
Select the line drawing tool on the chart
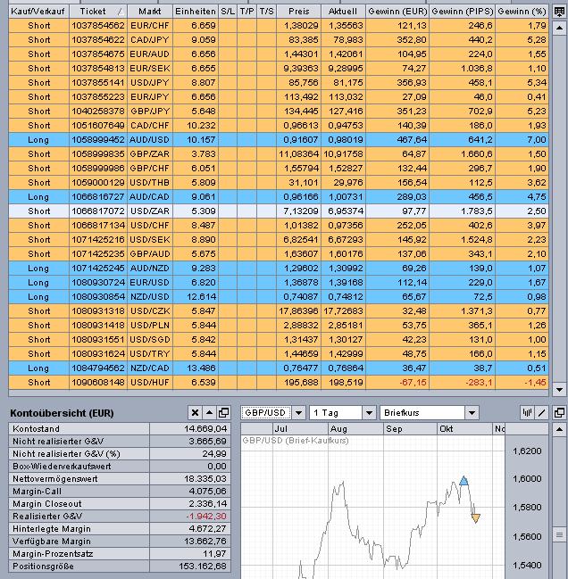pos(543,412)
